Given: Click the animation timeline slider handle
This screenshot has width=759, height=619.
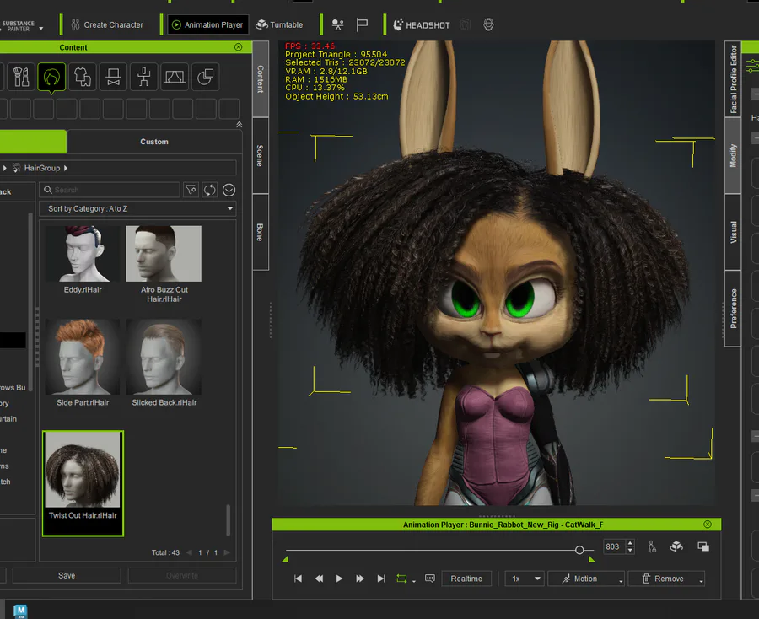Looking at the screenshot, I should coord(579,550).
